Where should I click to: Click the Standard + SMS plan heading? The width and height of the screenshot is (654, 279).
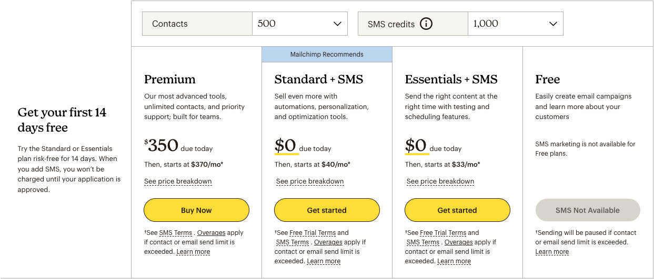point(318,79)
